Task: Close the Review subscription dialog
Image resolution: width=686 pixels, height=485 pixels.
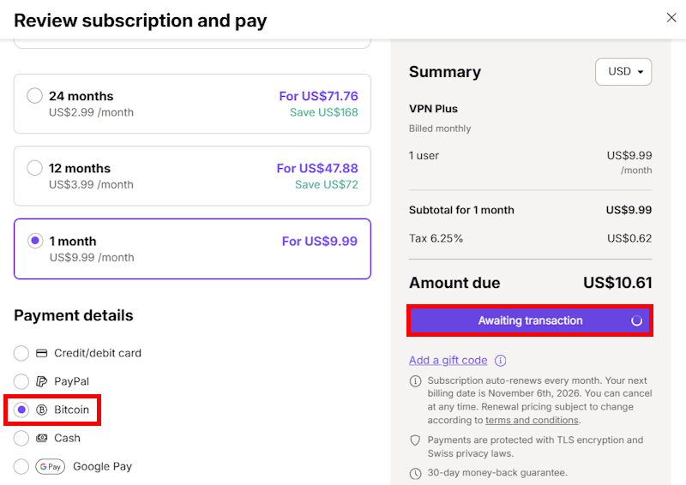Action: click(671, 17)
